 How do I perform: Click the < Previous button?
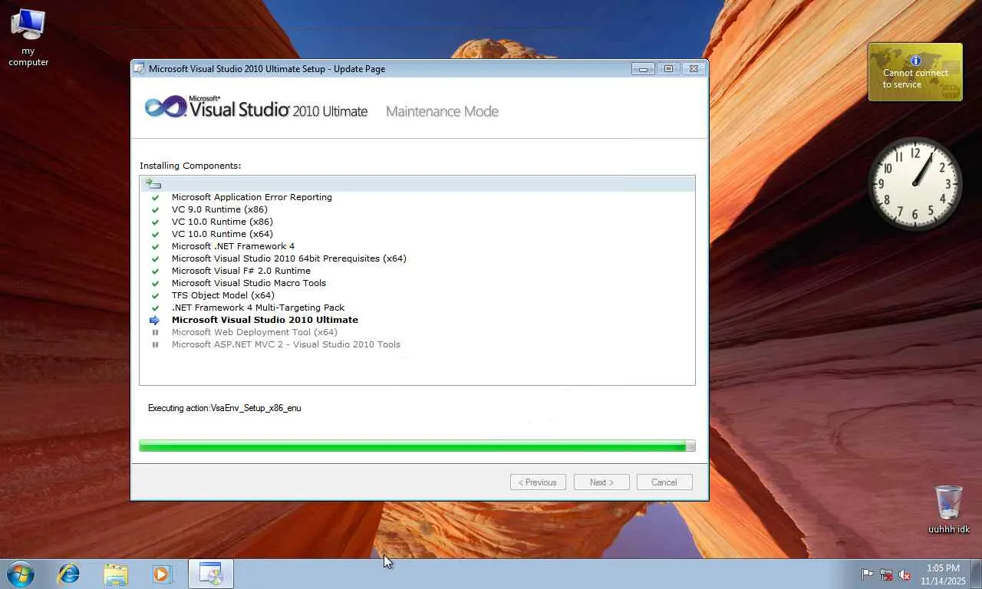pyautogui.click(x=538, y=482)
